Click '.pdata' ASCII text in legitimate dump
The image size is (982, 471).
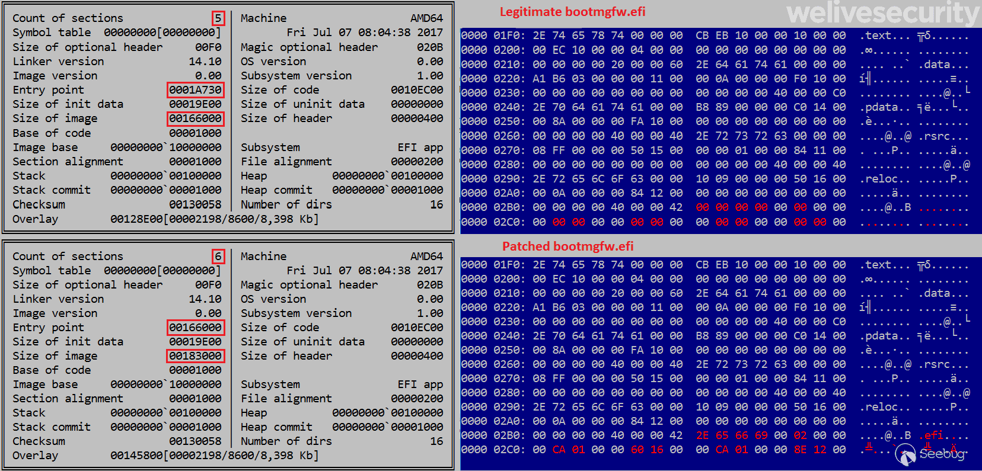[x=881, y=107]
